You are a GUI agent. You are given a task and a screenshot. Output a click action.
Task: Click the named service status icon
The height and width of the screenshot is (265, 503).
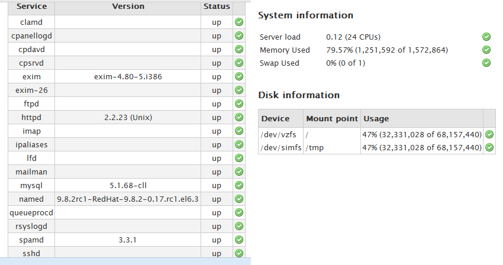(x=239, y=199)
